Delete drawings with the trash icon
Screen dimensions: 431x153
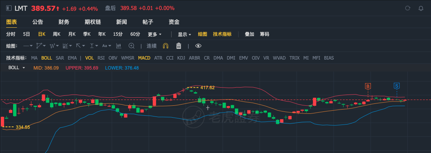[x=179, y=46]
